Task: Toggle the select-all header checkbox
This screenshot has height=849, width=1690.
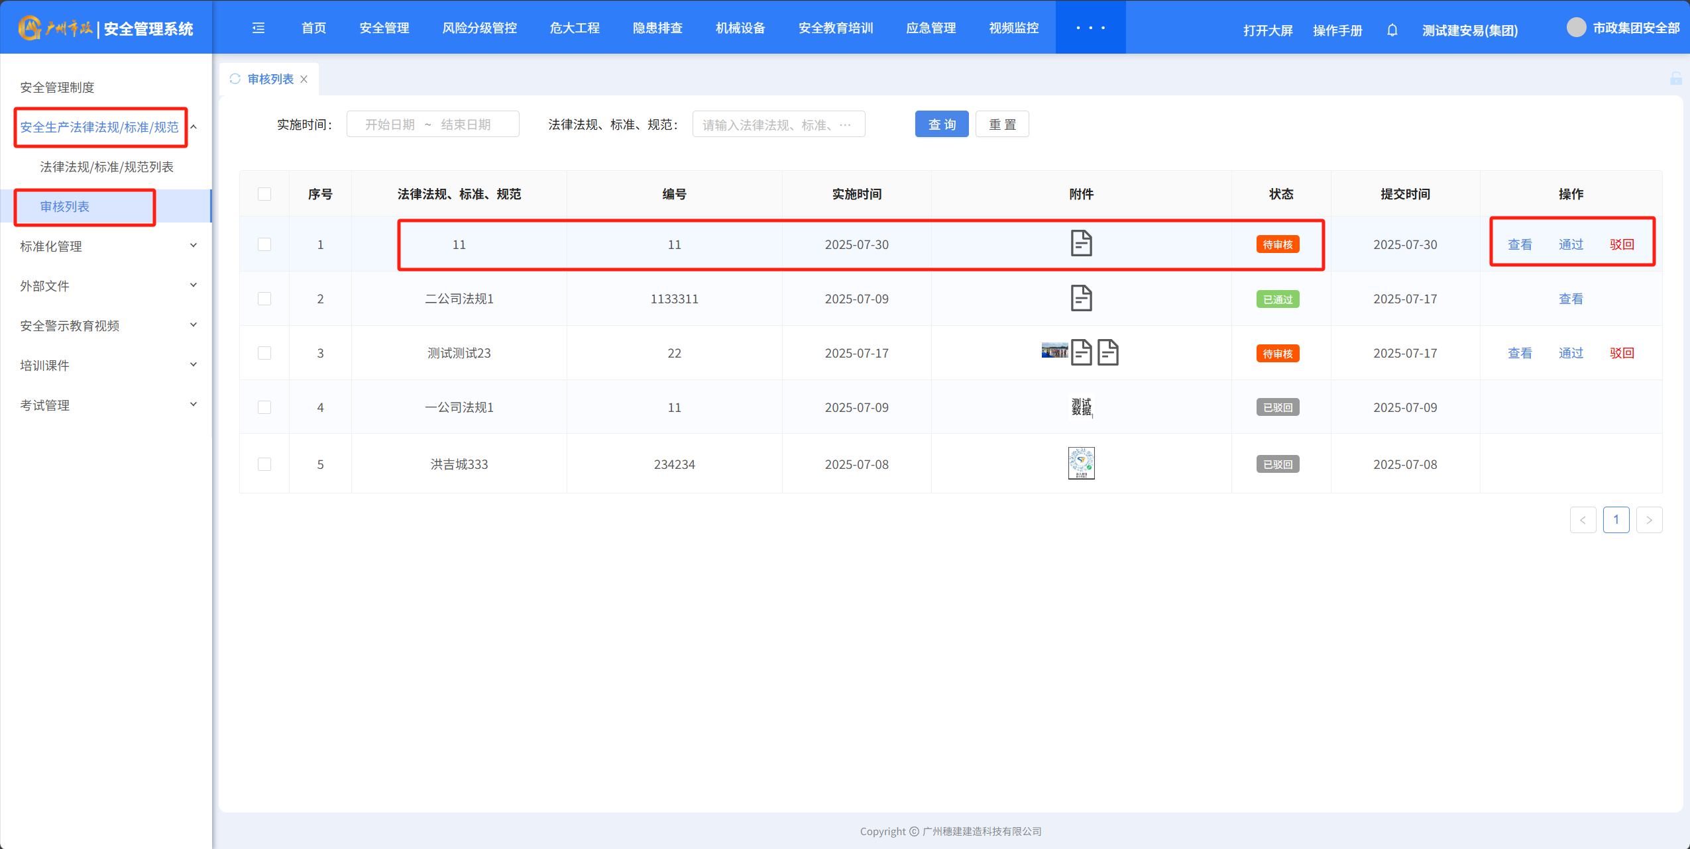Action: coord(264,194)
